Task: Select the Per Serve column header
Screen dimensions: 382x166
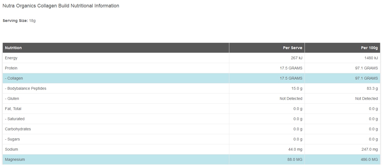Action: [x=292, y=48]
